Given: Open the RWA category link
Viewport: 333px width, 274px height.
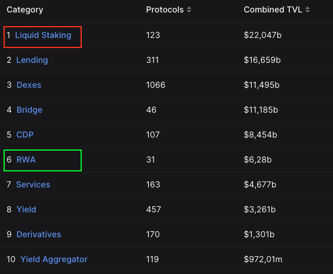Looking at the screenshot, I should [26, 160].
